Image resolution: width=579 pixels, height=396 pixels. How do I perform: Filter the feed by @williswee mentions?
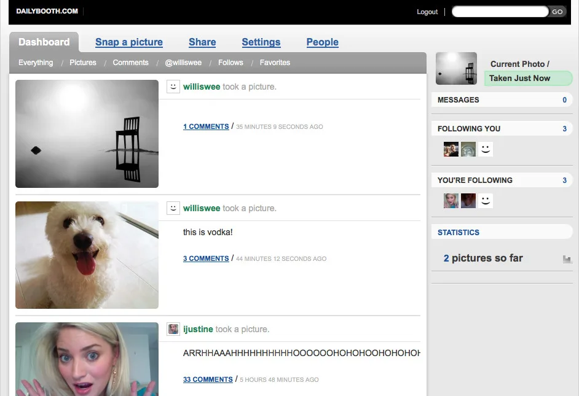click(x=183, y=63)
